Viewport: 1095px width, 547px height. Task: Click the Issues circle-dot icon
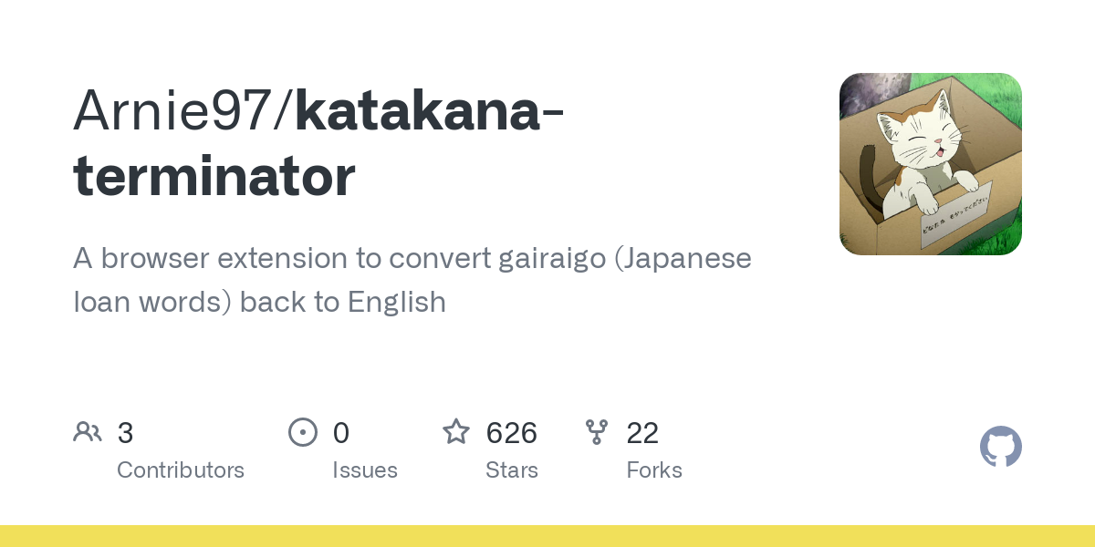(x=303, y=432)
